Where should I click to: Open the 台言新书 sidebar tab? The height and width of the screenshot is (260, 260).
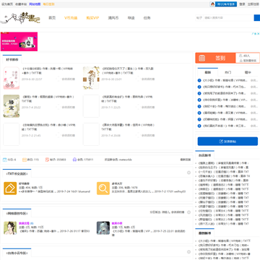[x=204, y=155]
